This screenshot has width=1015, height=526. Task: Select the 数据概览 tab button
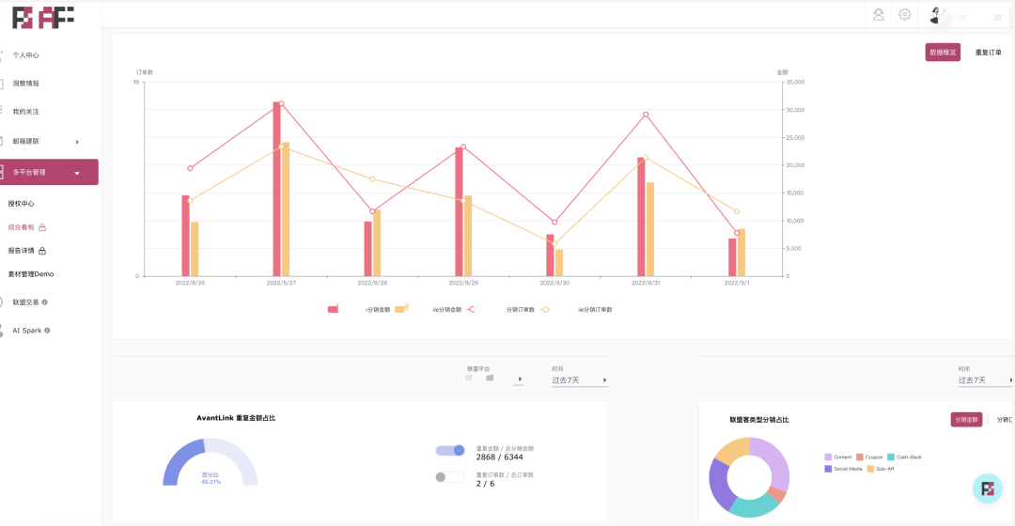(943, 53)
